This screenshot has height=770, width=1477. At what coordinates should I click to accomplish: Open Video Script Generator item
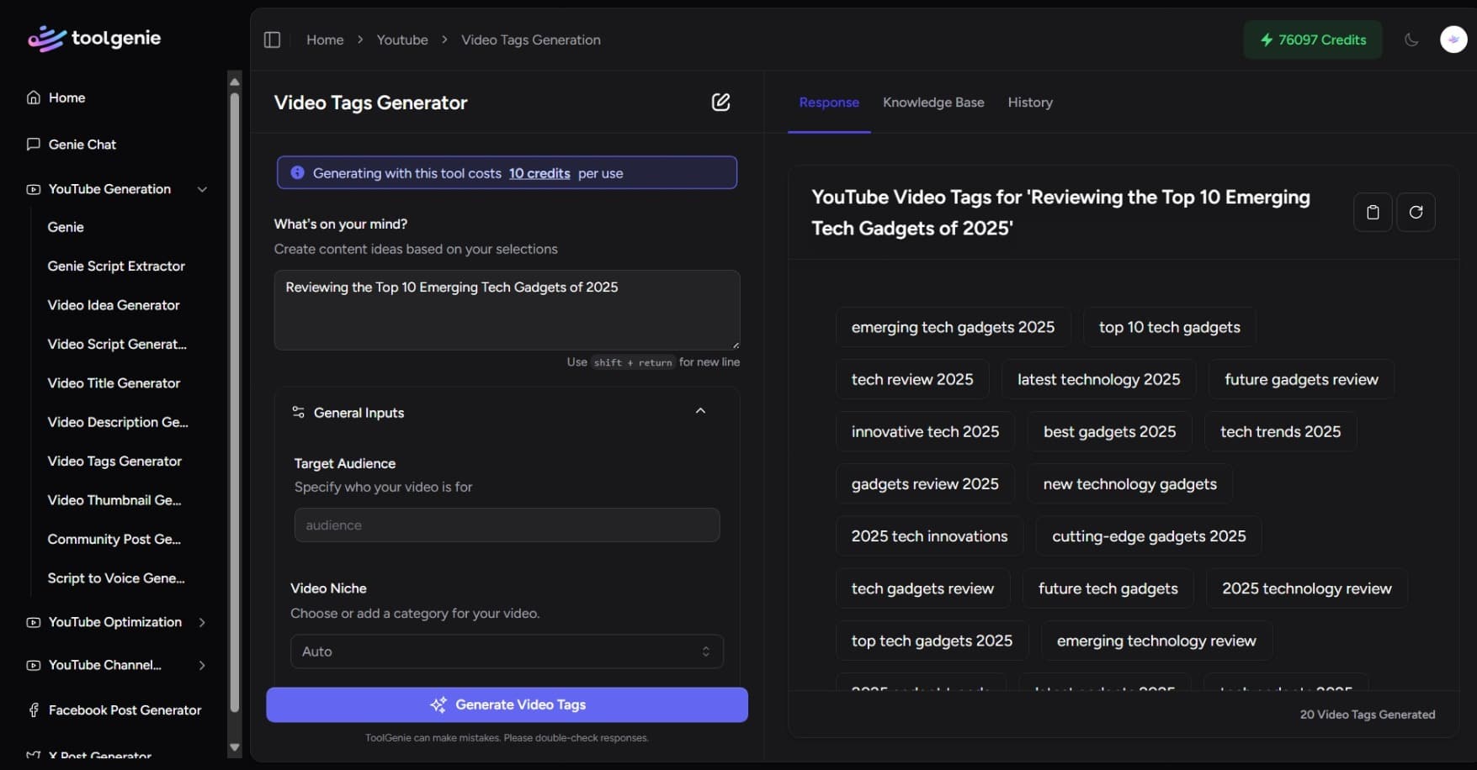point(117,344)
